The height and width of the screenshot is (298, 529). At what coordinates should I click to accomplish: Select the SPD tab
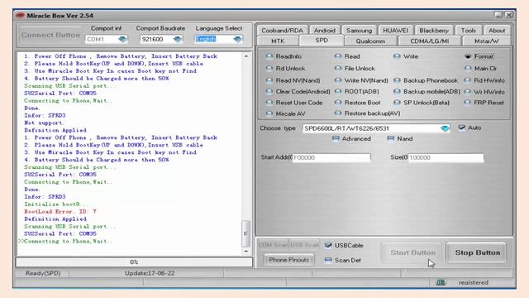[322, 41]
